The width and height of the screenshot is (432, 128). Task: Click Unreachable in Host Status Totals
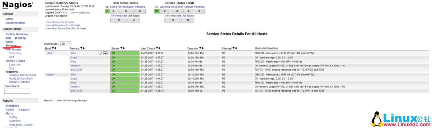click(x=126, y=7)
